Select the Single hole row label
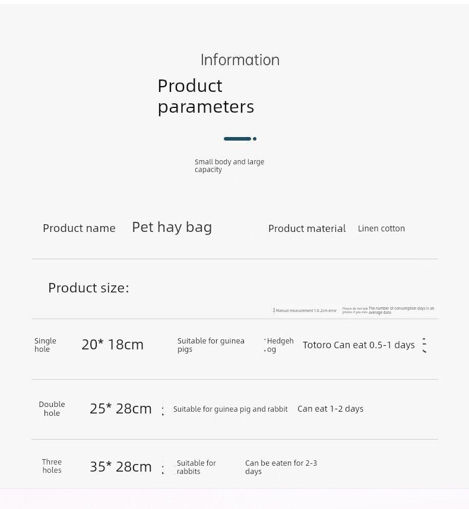Screen dimensions: 469x509 45,345
